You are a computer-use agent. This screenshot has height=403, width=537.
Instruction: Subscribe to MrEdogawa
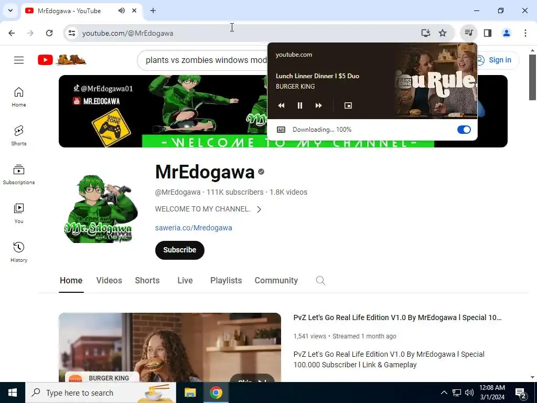[180, 250]
